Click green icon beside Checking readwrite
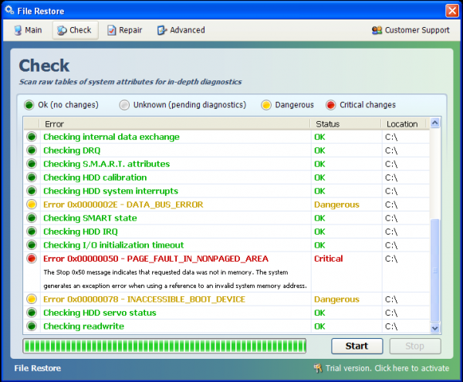 coord(32,326)
